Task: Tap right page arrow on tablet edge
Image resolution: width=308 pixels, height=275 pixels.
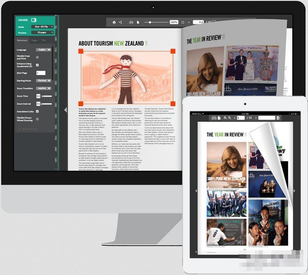Action: coord(294,191)
